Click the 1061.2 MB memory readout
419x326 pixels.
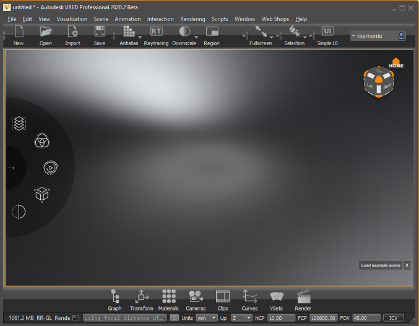pyautogui.click(x=22, y=318)
